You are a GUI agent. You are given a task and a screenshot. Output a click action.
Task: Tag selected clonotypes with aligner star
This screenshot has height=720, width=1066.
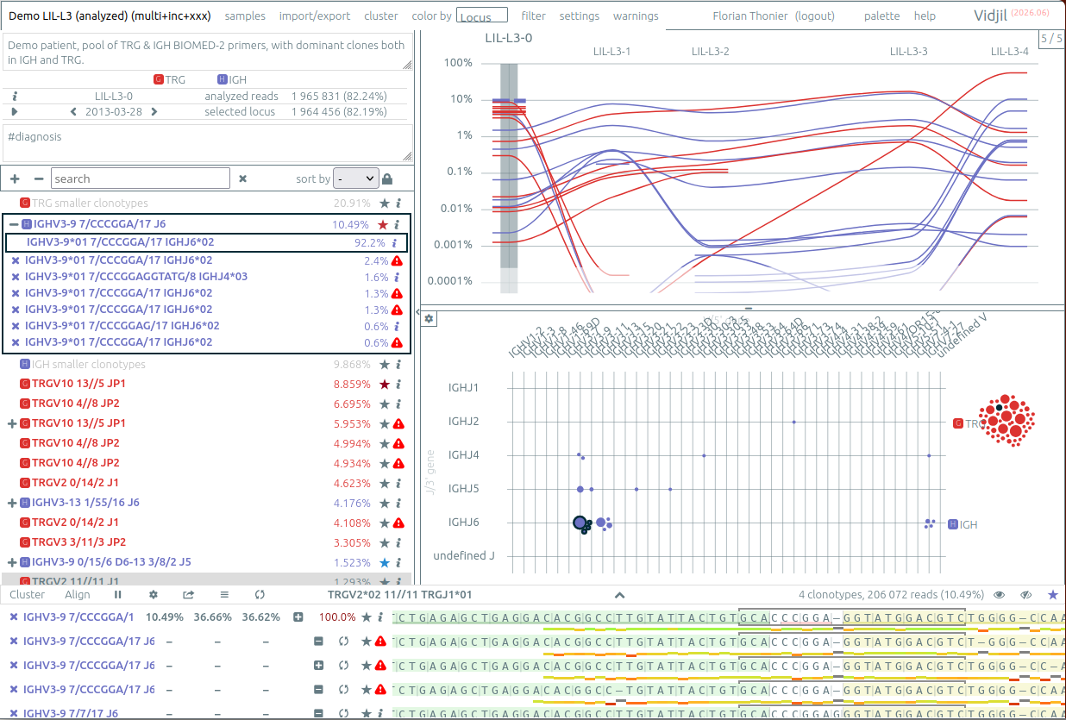point(1052,595)
